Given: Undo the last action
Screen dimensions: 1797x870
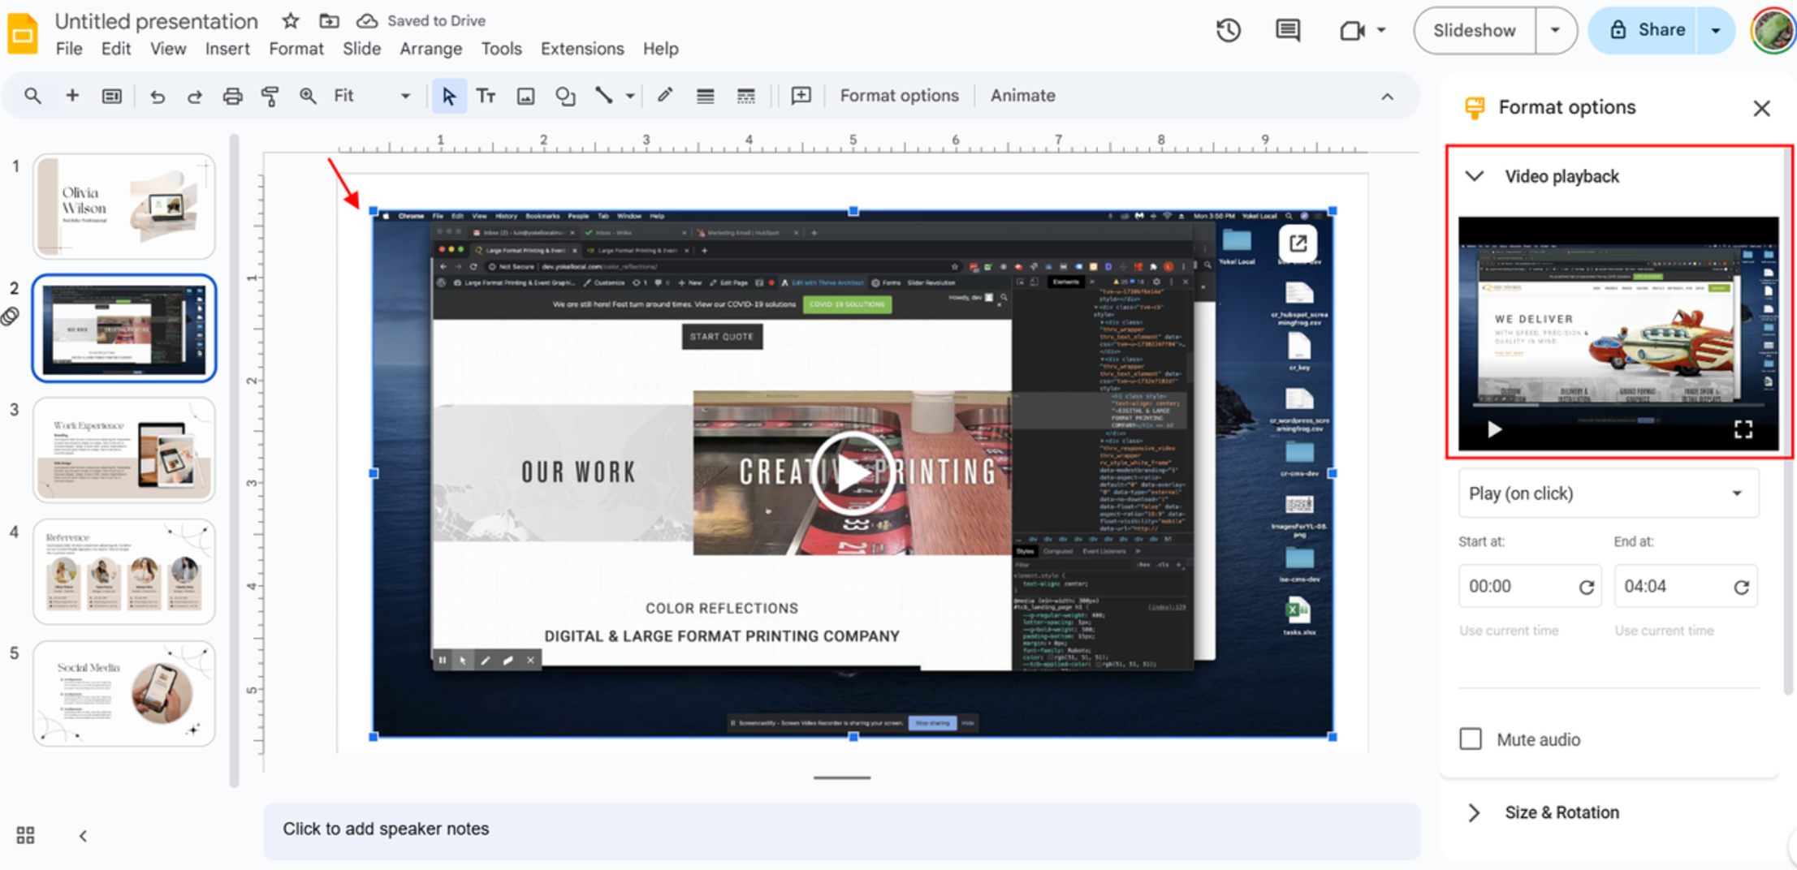Looking at the screenshot, I should [x=157, y=97].
